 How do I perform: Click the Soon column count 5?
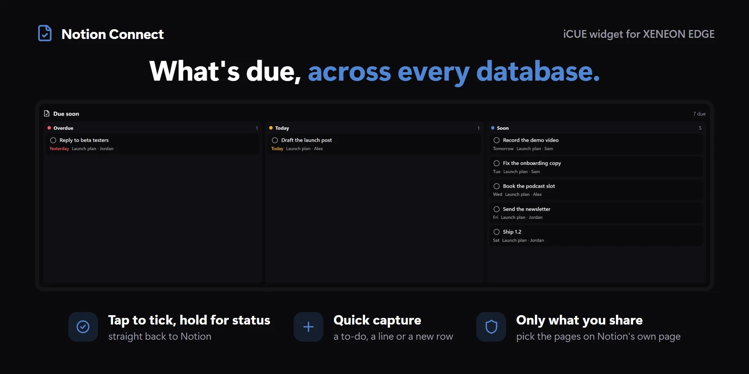[x=700, y=128]
